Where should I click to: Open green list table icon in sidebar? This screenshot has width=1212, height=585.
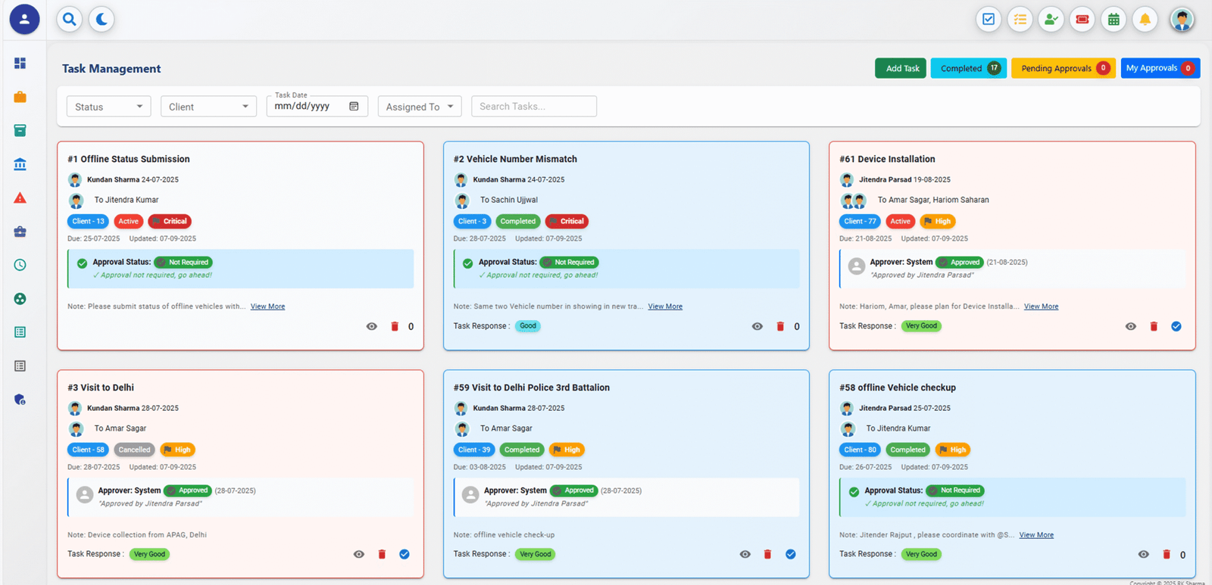point(20,332)
